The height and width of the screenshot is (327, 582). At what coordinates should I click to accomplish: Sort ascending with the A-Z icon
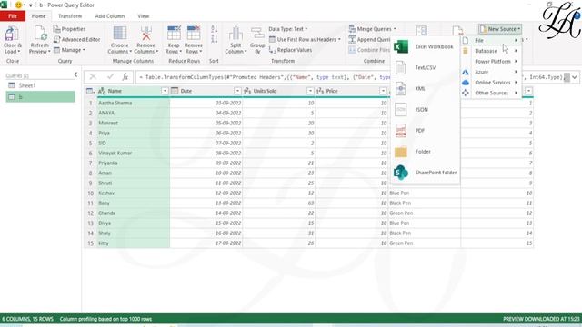click(215, 29)
